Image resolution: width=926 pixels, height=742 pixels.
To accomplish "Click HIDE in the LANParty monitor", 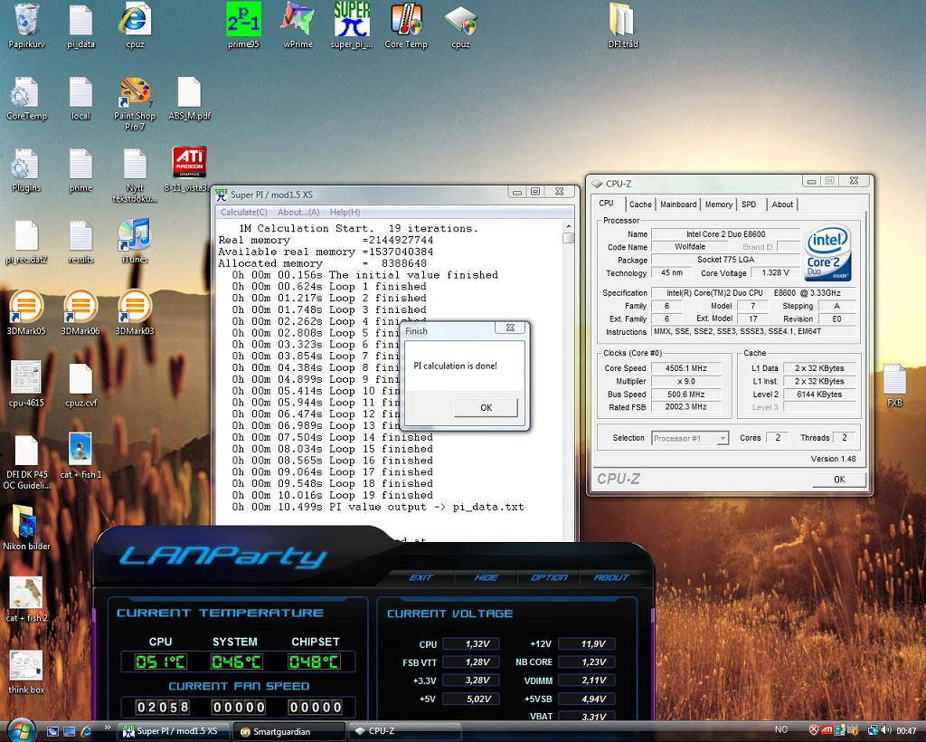I will [x=486, y=577].
